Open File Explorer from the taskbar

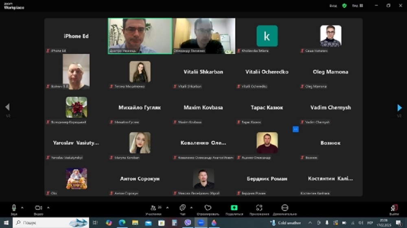click(135, 223)
